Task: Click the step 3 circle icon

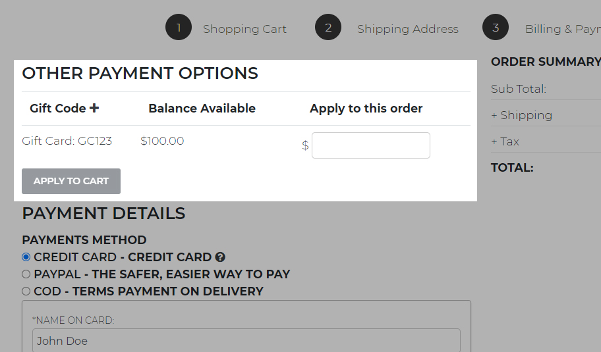Action: tap(496, 28)
